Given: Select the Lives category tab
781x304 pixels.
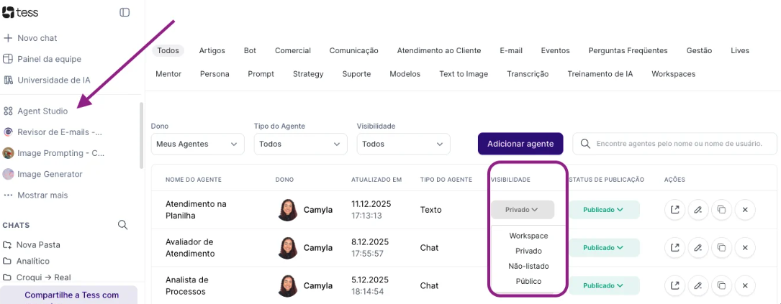Looking at the screenshot, I should coord(740,50).
